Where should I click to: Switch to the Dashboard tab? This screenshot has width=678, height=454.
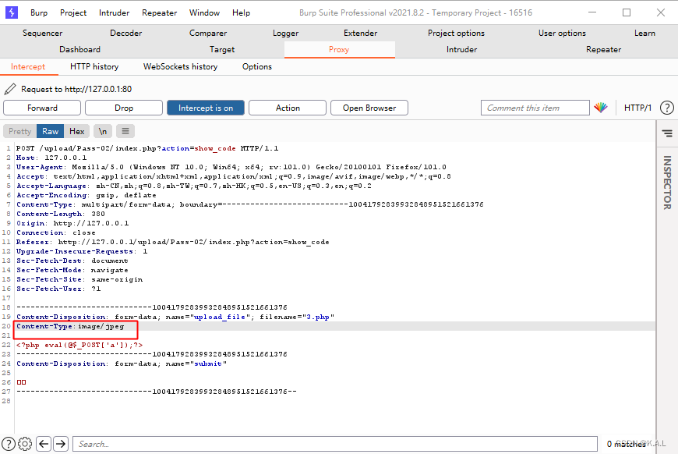pyautogui.click(x=79, y=49)
